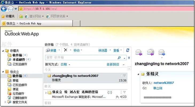
Task: Open the dropdown arrow below Forward icon
Action: tap(162, 58)
